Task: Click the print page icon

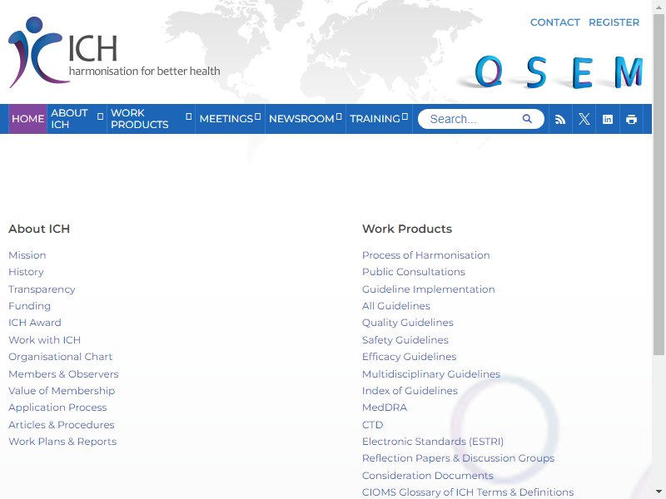Action: (x=632, y=119)
